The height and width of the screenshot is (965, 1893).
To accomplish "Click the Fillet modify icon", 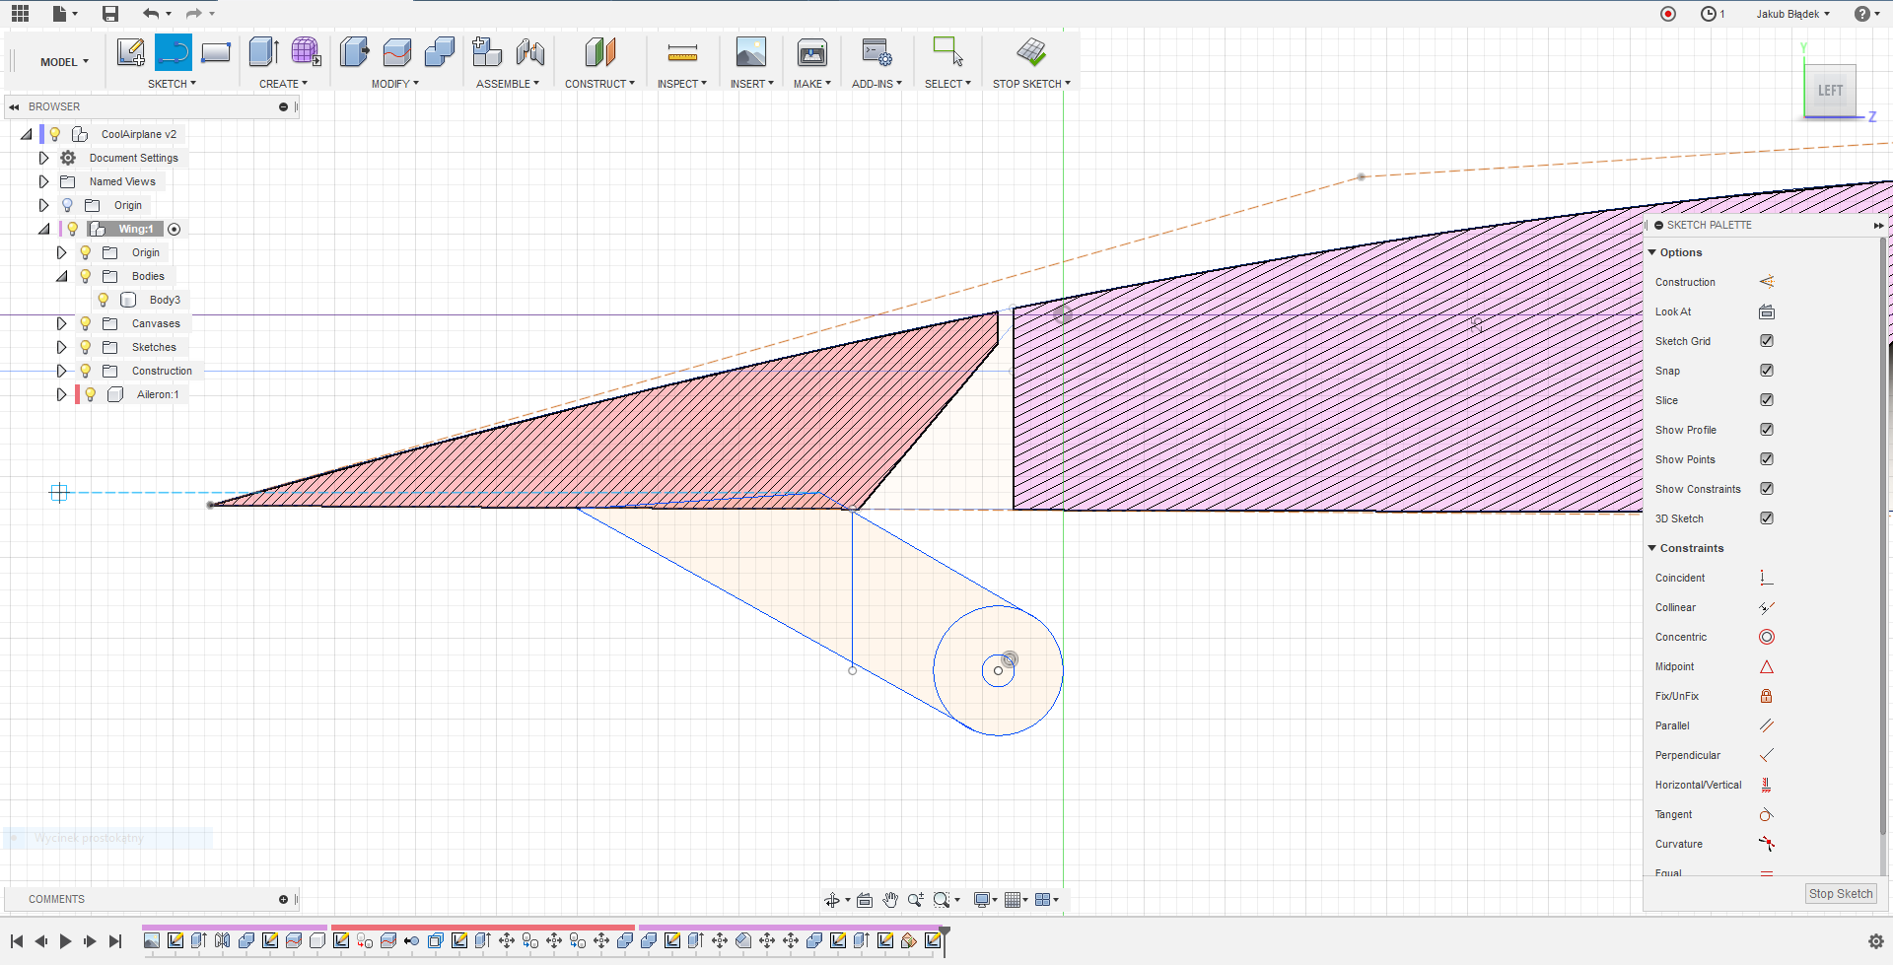I will [397, 52].
